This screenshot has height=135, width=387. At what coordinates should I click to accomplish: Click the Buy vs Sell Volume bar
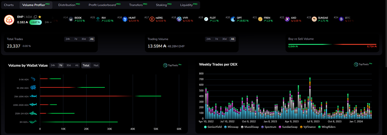click(x=332, y=44)
